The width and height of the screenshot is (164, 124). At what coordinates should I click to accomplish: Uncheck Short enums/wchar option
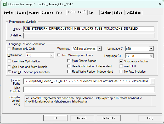(121, 61)
